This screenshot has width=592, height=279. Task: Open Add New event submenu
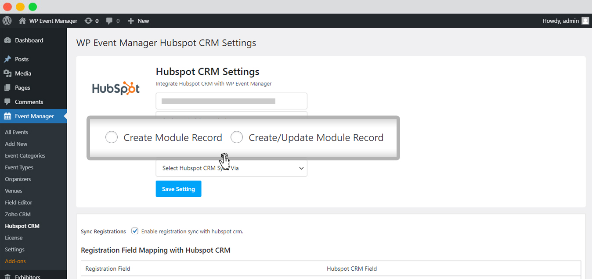tap(16, 144)
